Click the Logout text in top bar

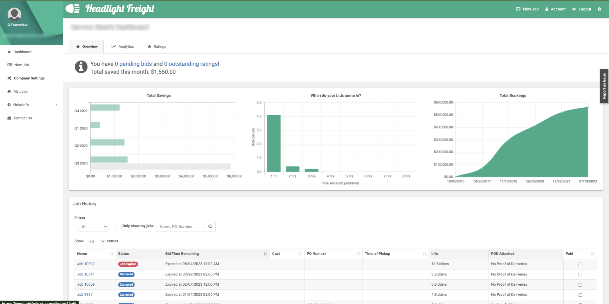tap(585, 9)
